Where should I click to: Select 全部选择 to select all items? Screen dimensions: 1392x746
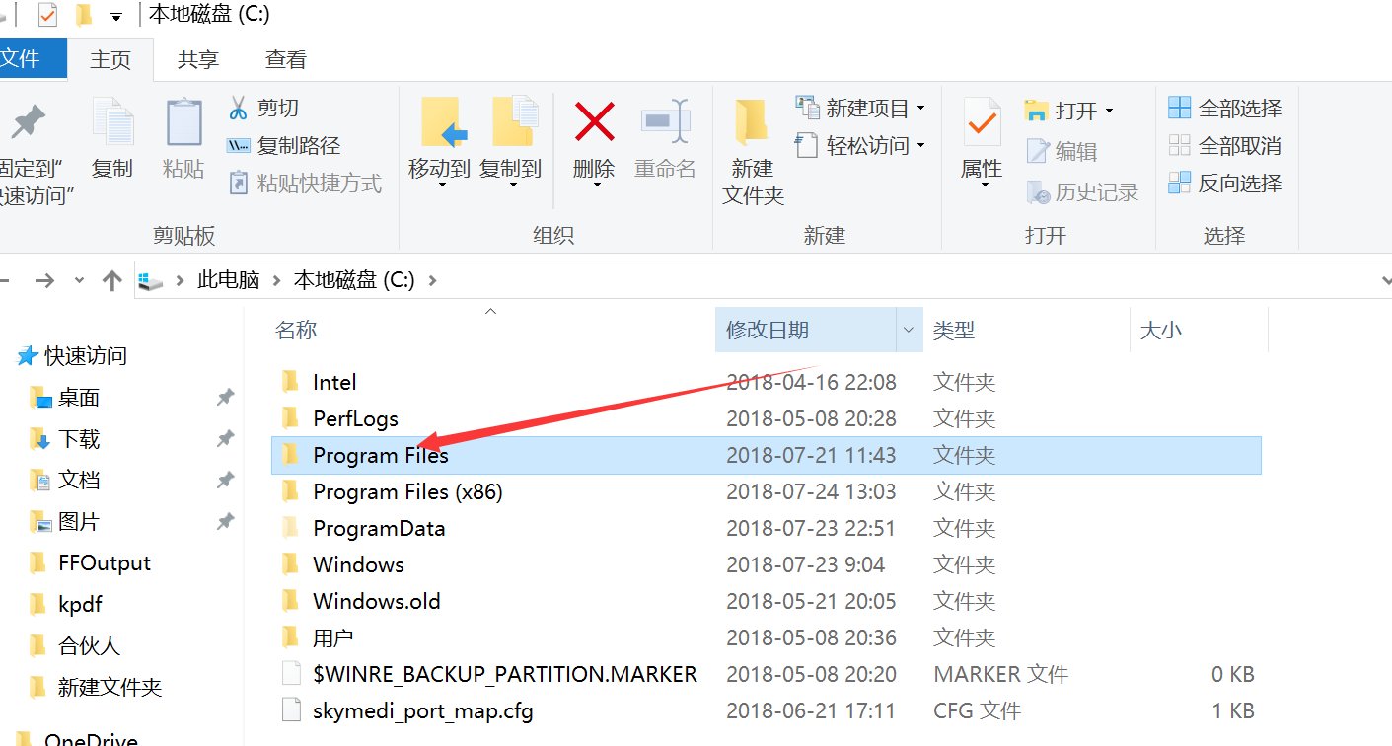point(1223,107)
